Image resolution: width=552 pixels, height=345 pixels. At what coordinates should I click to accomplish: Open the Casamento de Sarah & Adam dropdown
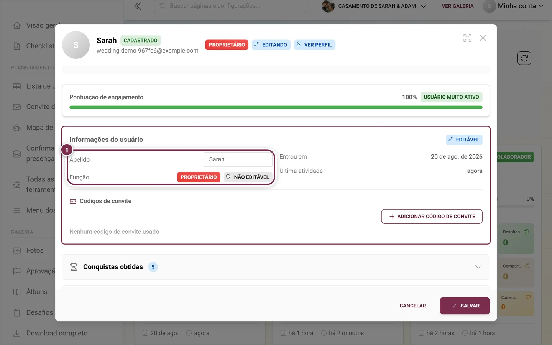click(x=374, y=6)
